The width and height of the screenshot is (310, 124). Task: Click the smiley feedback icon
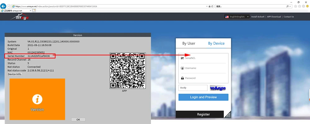point(308,6)
